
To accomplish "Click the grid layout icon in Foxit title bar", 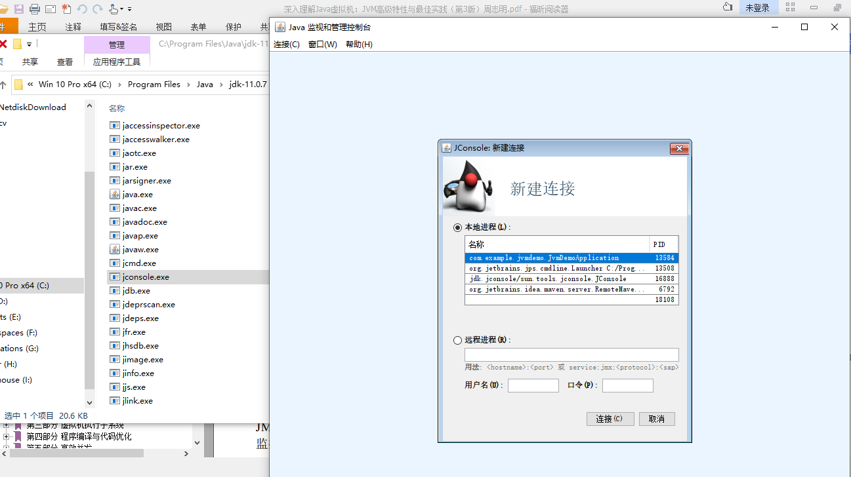I will [789, 8].
